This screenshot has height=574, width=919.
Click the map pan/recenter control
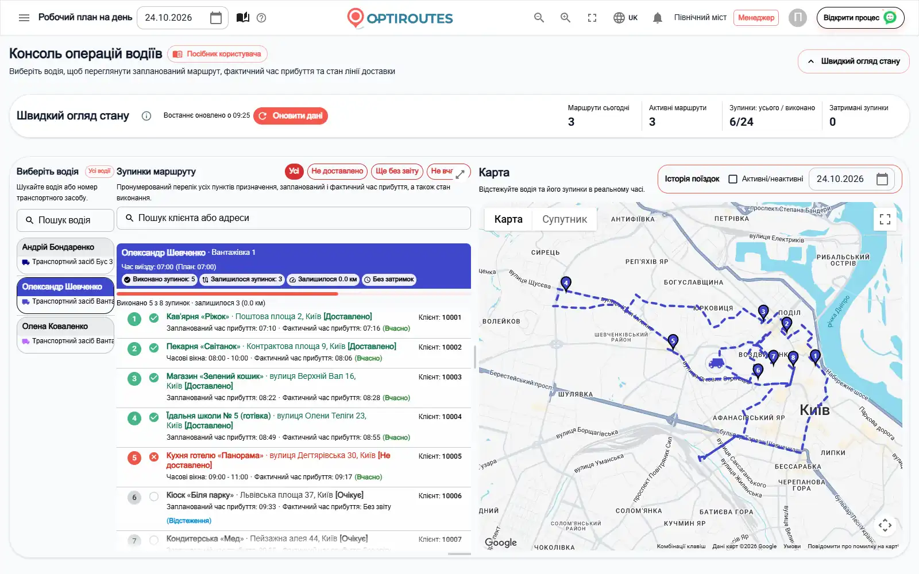pos(885,525)
